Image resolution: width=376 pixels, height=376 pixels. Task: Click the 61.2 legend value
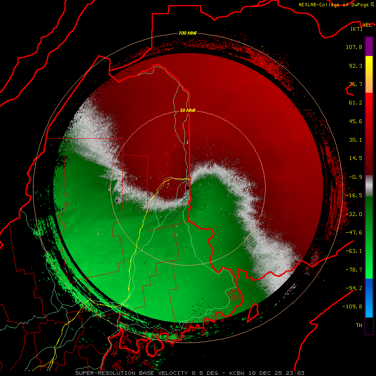coord(356,103)
